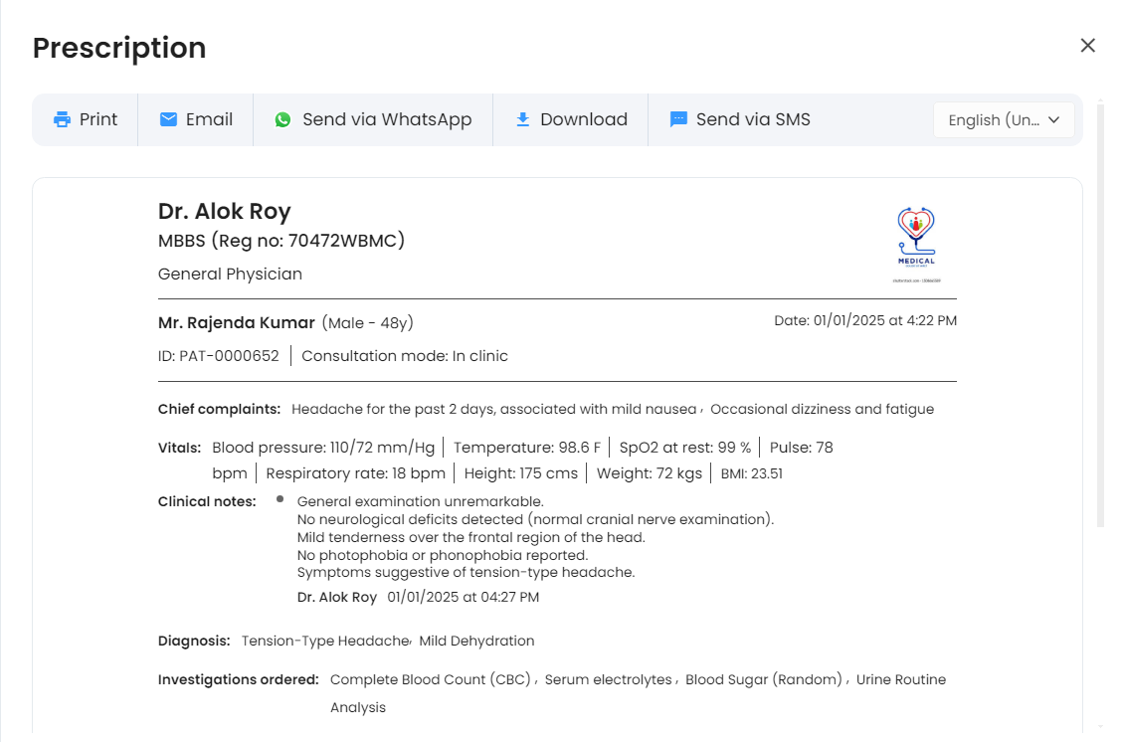Click the SMS chat bubble icon

point(678,119)
